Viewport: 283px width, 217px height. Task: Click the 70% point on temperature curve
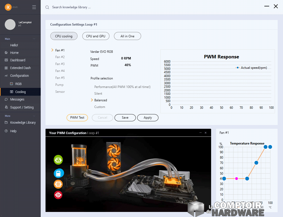[x=256, y=163]
